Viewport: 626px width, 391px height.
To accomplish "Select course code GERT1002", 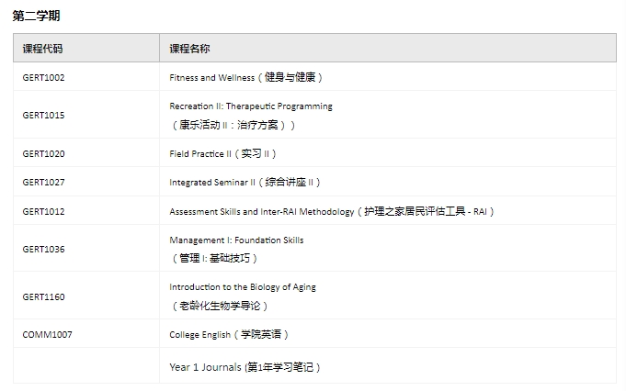I will (x=44, y=78).
